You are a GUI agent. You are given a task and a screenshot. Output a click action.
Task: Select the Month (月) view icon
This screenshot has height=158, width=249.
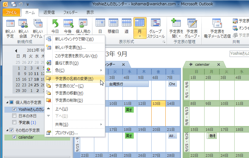point(140,23)
